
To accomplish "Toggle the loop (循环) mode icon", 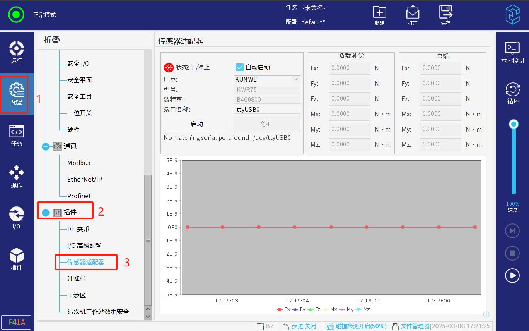I will click(512, 93).
